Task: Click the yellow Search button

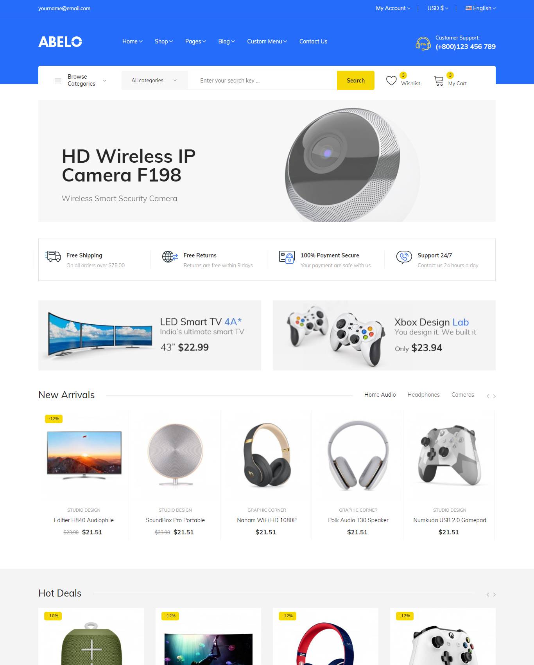Action: (356, 80)
